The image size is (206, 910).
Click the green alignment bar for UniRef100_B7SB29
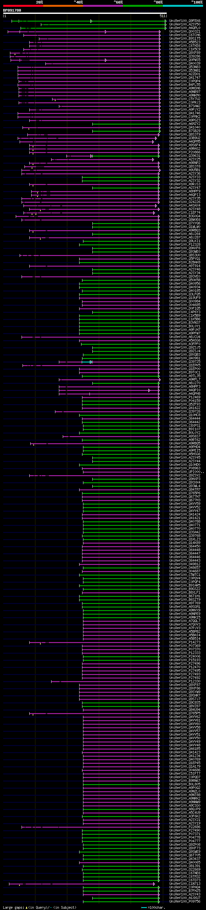click(x=126, y=131)
